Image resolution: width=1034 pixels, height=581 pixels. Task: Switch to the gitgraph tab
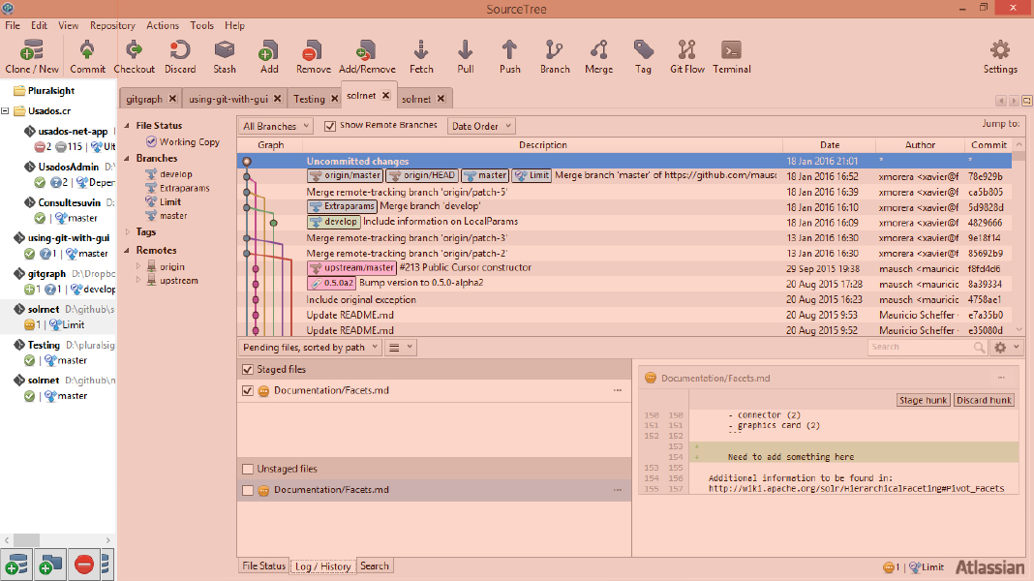143,99
